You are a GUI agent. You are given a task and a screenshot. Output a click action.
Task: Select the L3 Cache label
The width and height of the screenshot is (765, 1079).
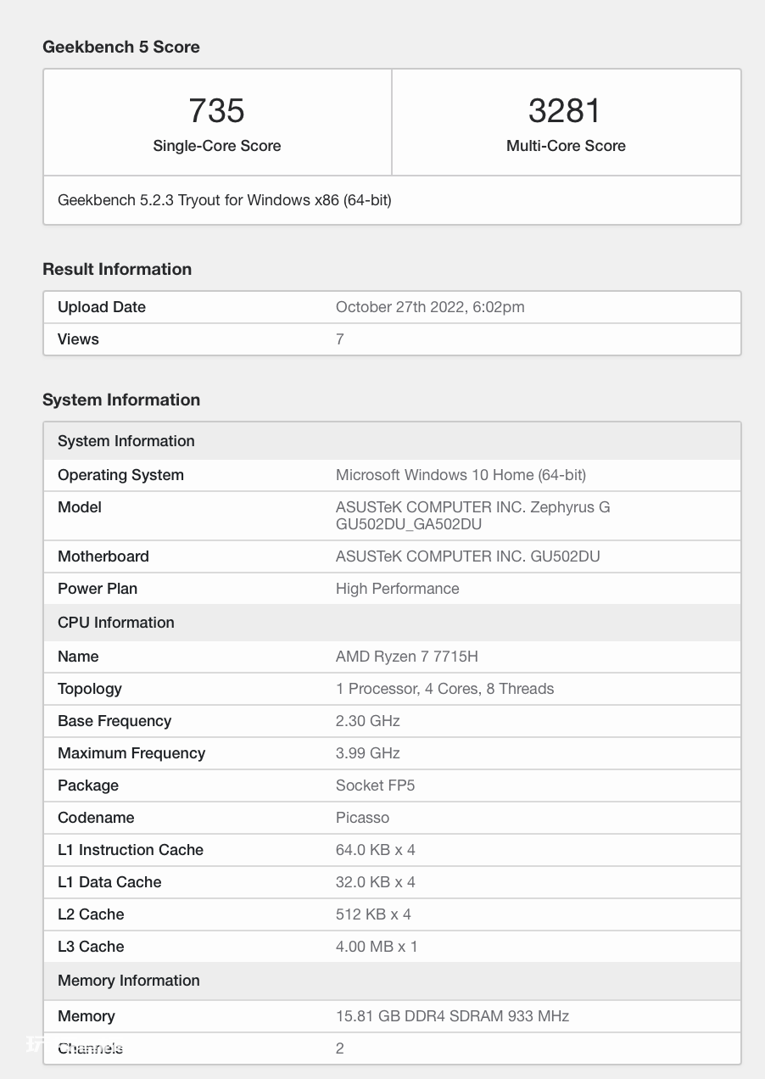pos(91,947)
